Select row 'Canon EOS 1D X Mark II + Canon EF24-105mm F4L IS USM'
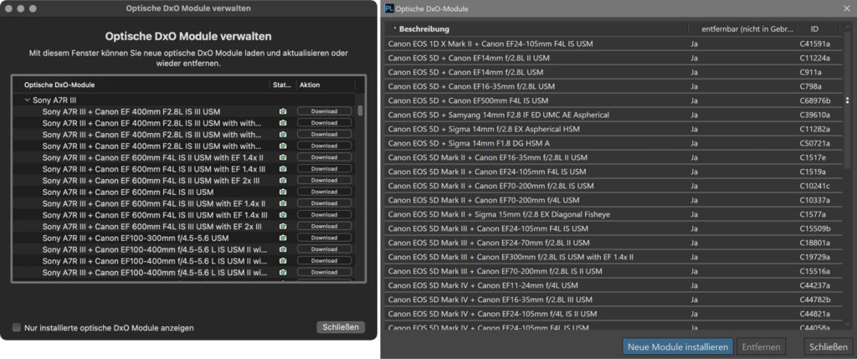Viewport: 857px width, 359px height. 614,44
